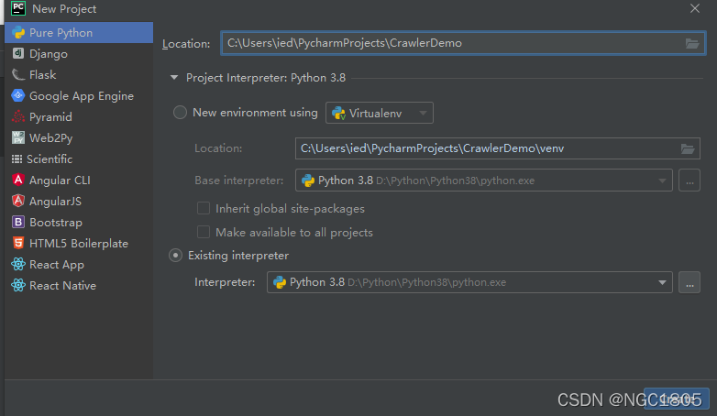717x416 pixels.
Task: Select Existing interpreter radio button
Action: click(x=176, y=255)
